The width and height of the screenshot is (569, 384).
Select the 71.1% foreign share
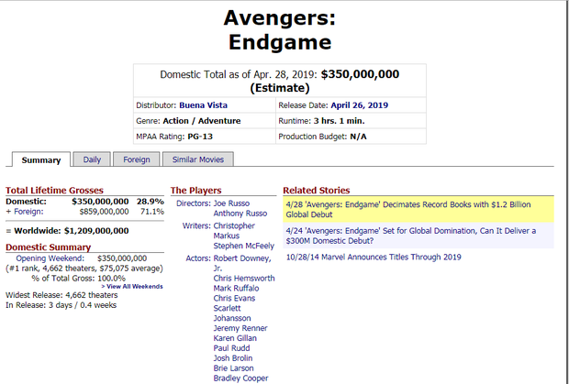(152, 212)
